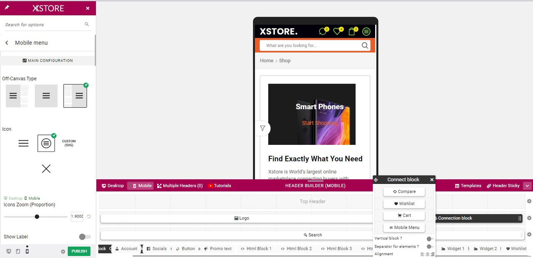The image size is (533, 258).
Task: Click the Icons Zoom value field
Action: pyautogui.click(x=77, y=216)
